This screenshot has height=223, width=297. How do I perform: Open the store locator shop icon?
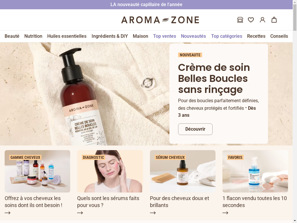point(240,20)
